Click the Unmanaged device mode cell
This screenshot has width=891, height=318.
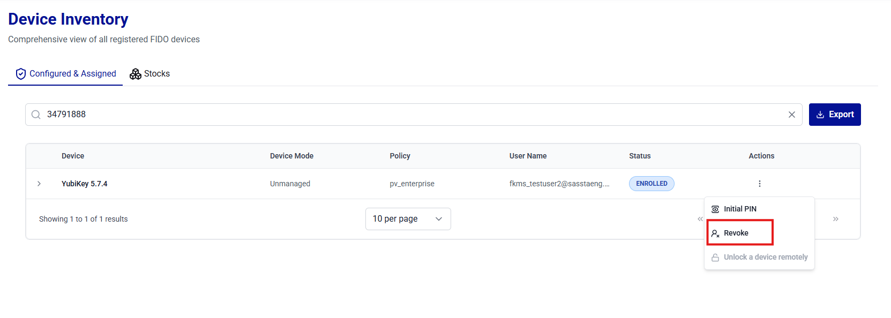[x=290, y=184]
